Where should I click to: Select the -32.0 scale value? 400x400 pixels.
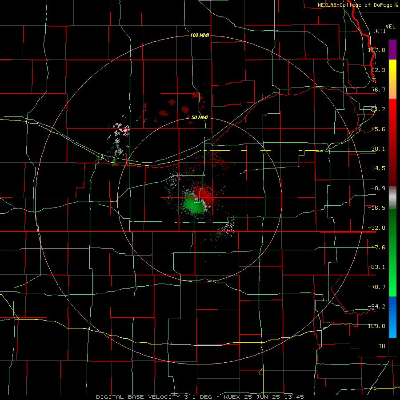[x=376, y=228]
